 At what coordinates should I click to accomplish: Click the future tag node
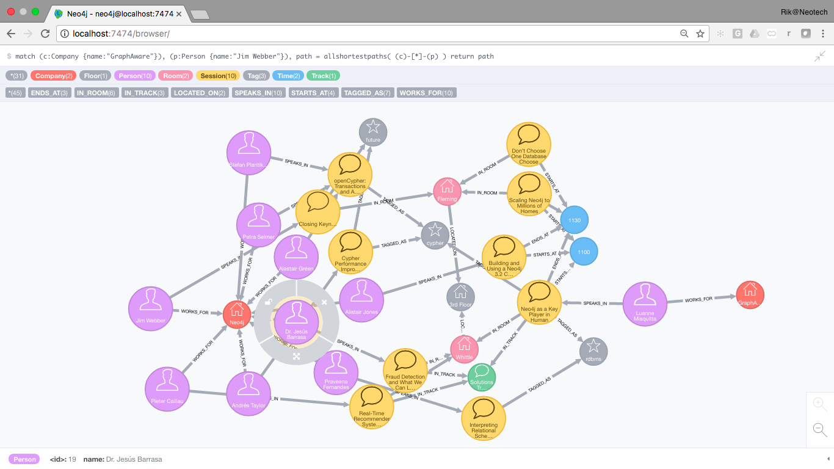(x=373, y=132)
